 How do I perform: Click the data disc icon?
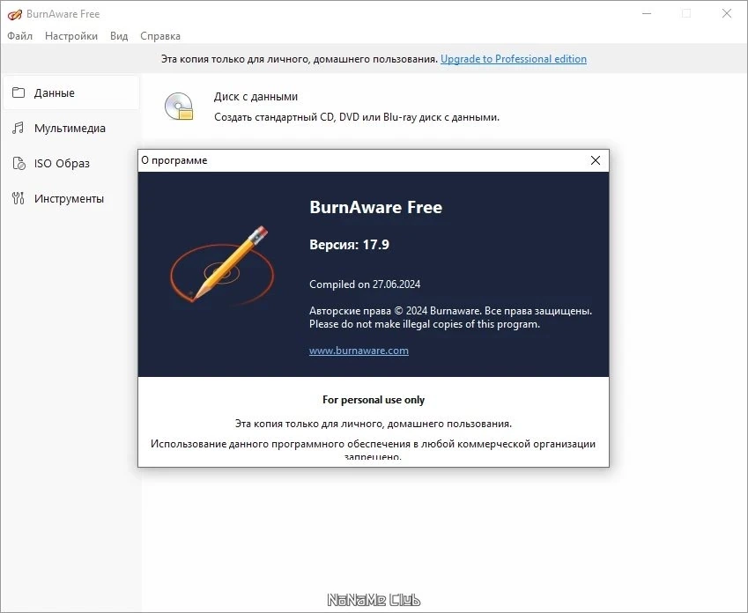(179, 106)
